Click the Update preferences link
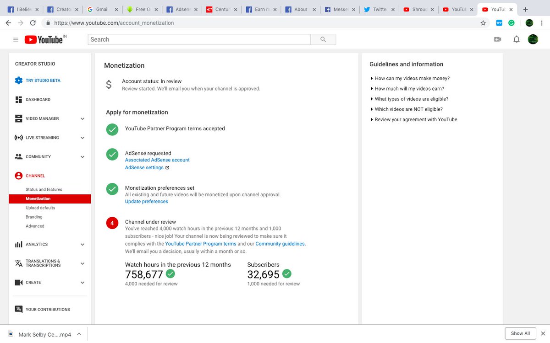 (x=147, y=202)
